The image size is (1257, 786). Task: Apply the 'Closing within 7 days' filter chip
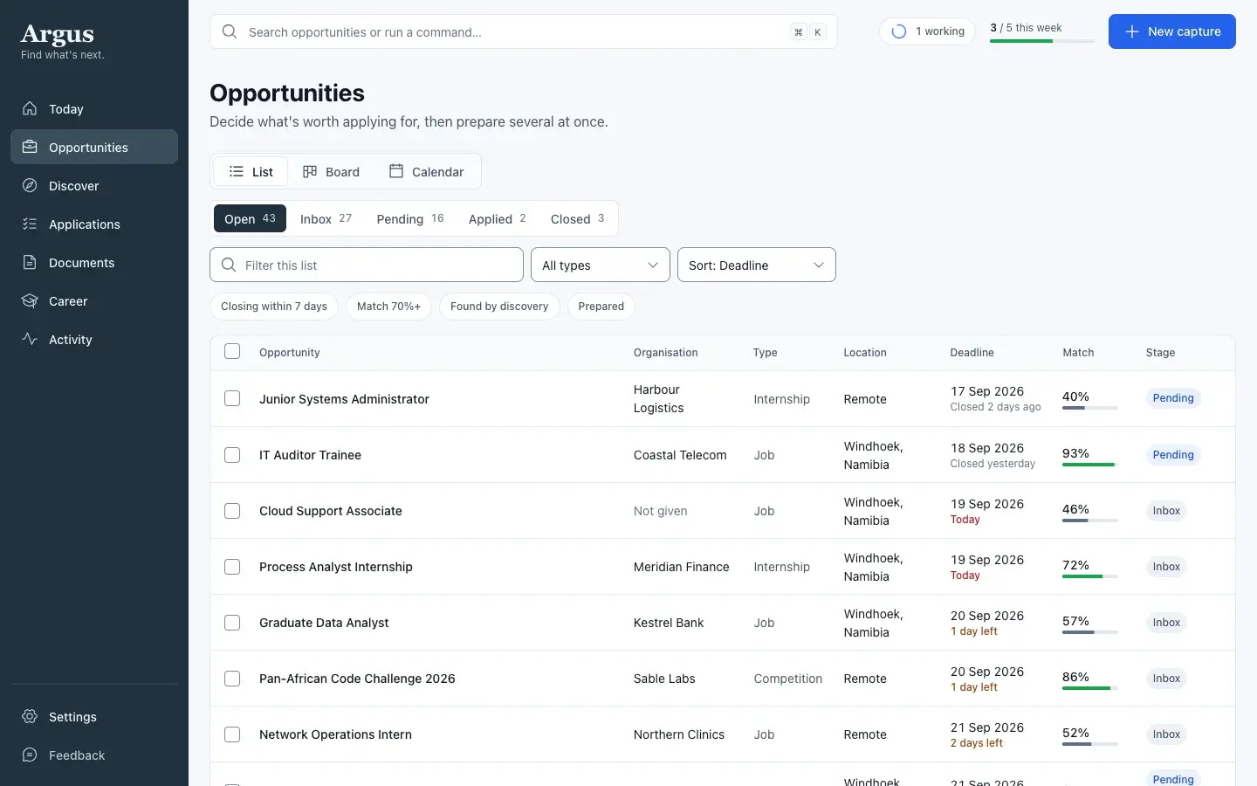click(x=274, y=306)
